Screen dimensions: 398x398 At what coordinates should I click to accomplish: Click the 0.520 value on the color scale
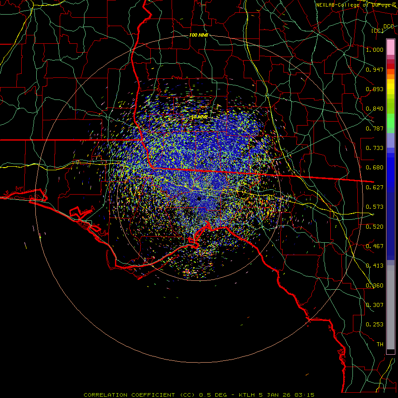pos(375,227)
